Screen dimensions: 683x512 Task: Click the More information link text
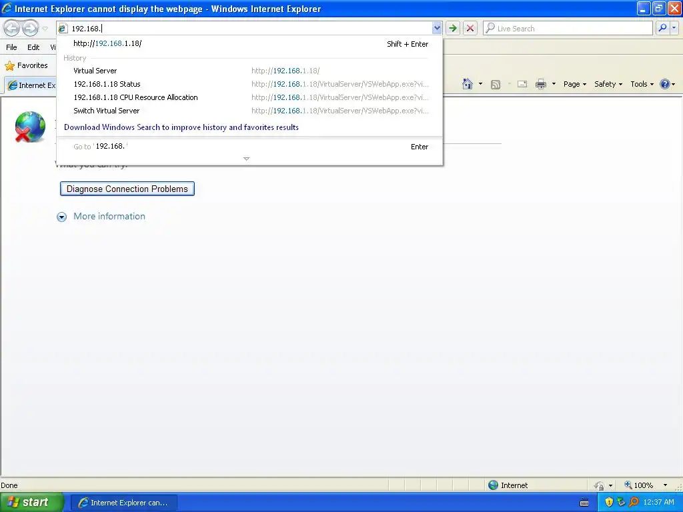click(x=109, y=217)
